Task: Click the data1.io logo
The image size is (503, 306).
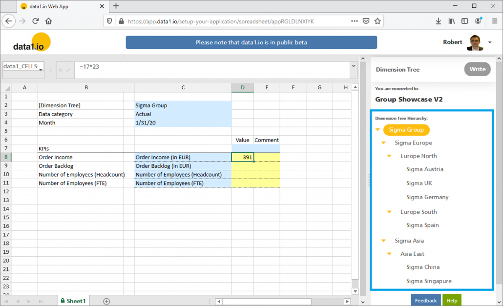Action: click(x=31, y=42)
